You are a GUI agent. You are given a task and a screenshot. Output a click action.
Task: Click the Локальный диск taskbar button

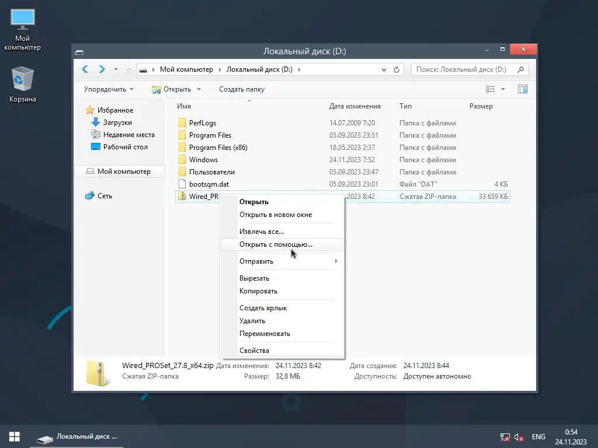tap(77, 436)
